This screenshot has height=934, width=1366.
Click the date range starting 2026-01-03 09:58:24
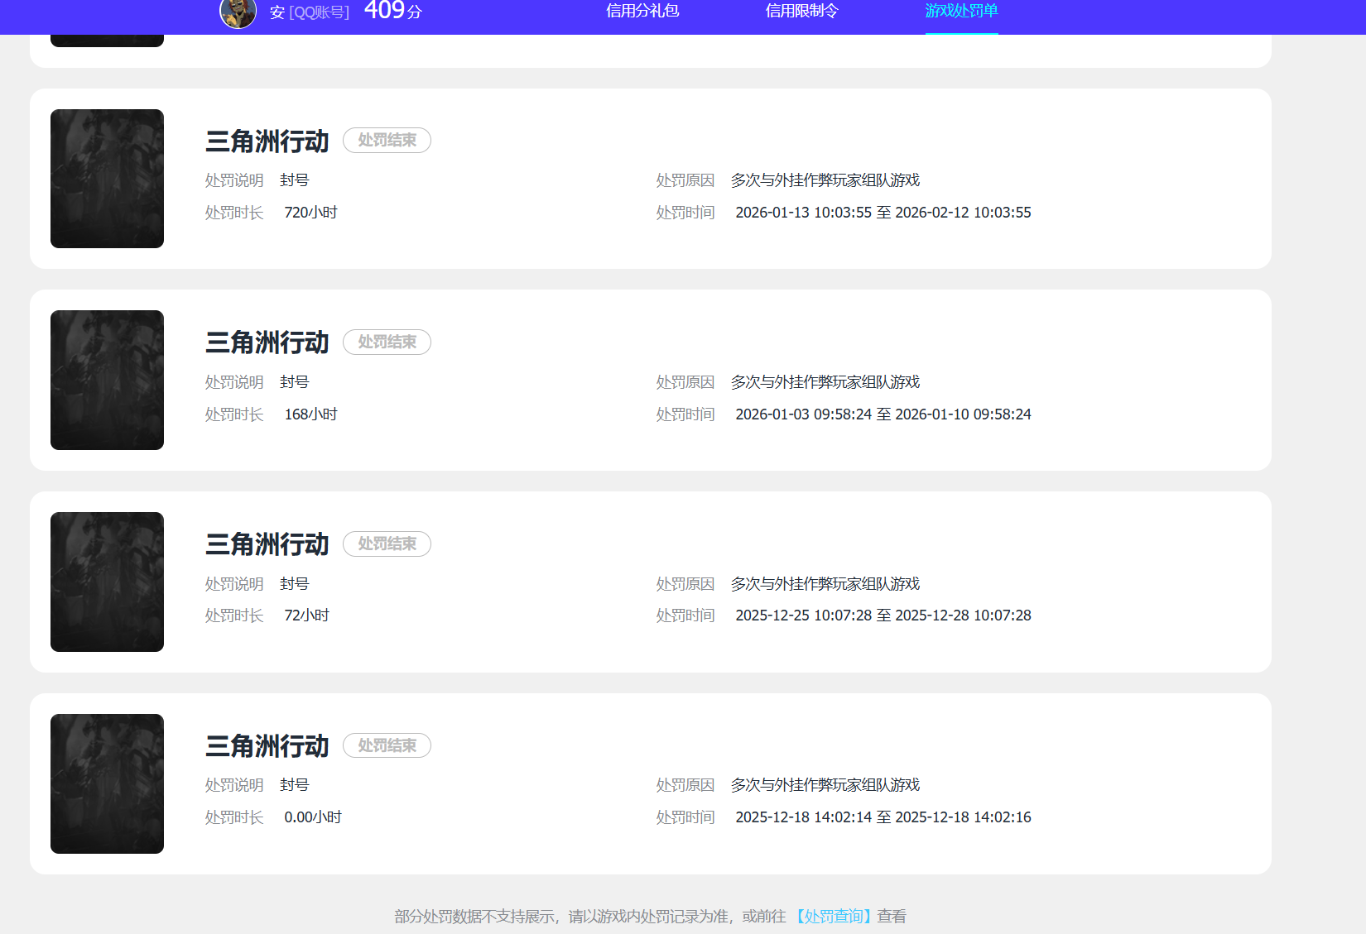pyautogui.click(x=883, y=414)
